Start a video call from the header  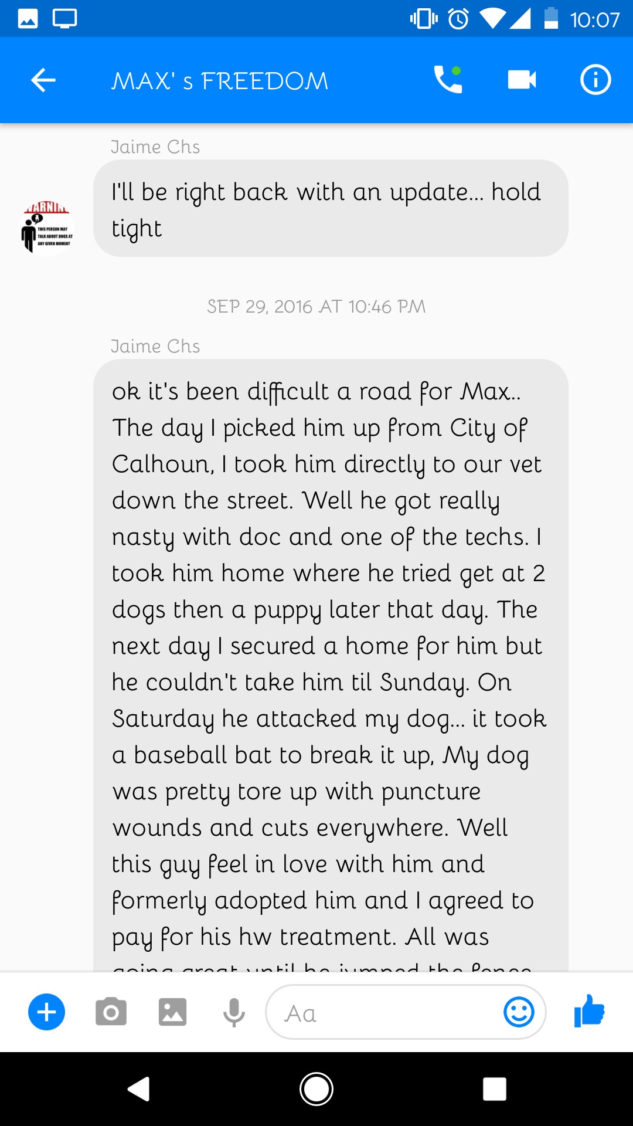click(x=522, y=80)
